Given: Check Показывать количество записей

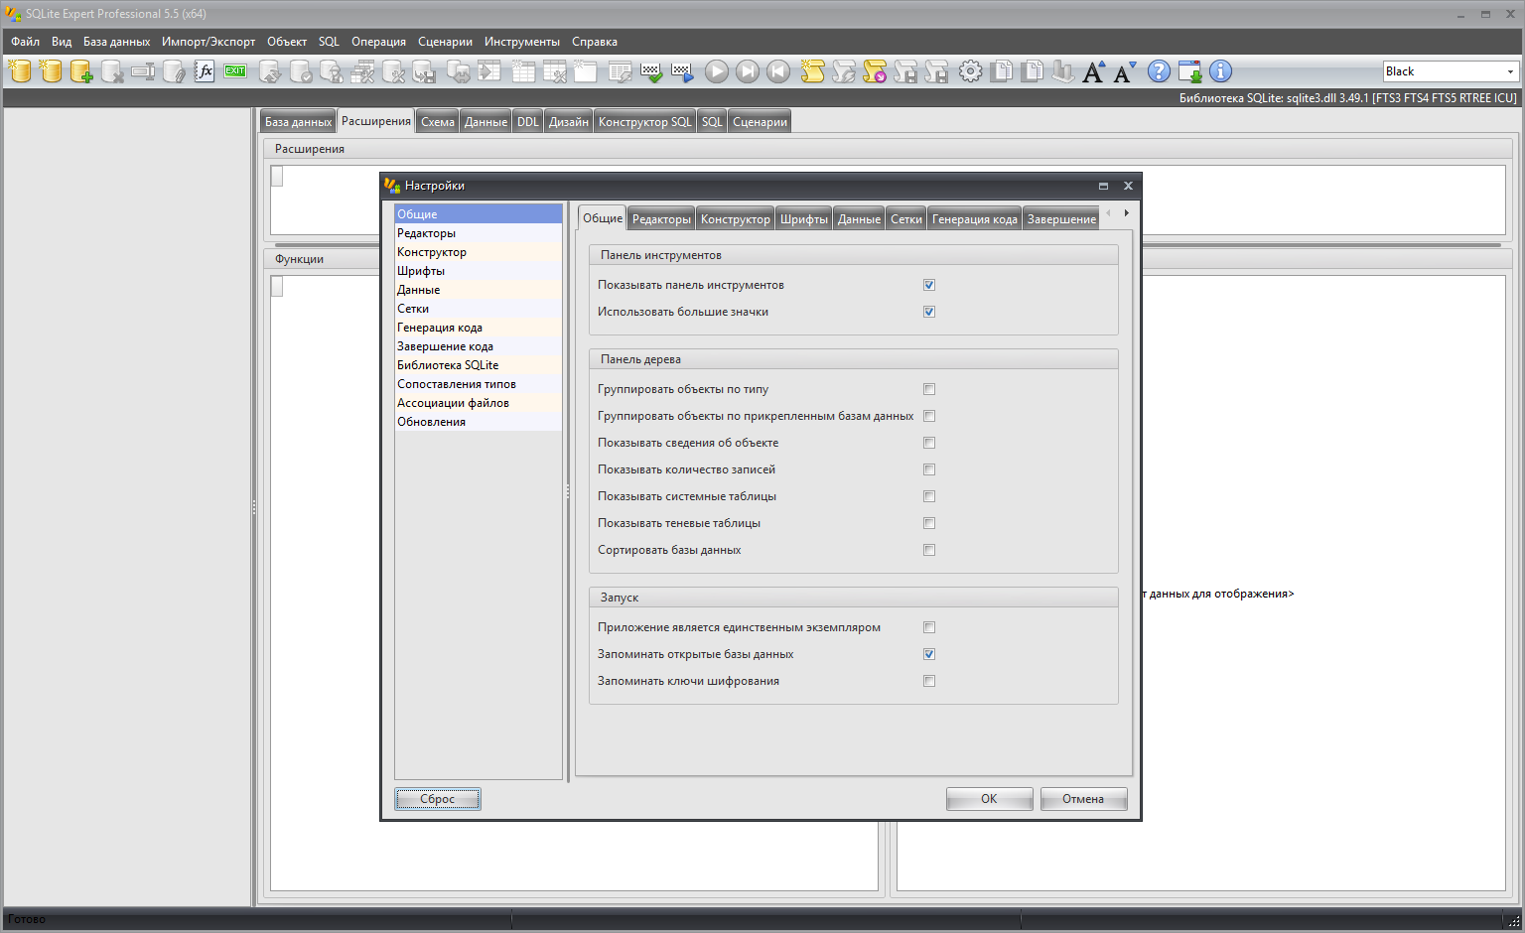Looking at the screenshot, I should (929, 469).
